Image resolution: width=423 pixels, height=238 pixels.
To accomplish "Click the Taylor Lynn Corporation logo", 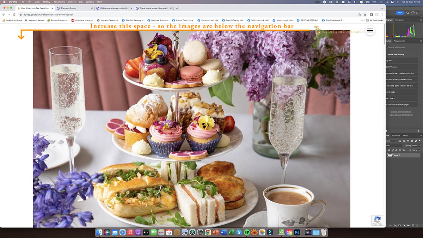I will pos(339,31).
